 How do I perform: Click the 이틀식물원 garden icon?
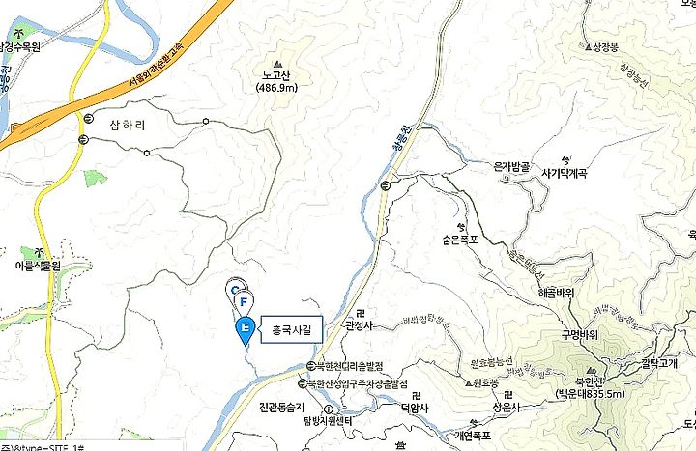coord(39,253)
